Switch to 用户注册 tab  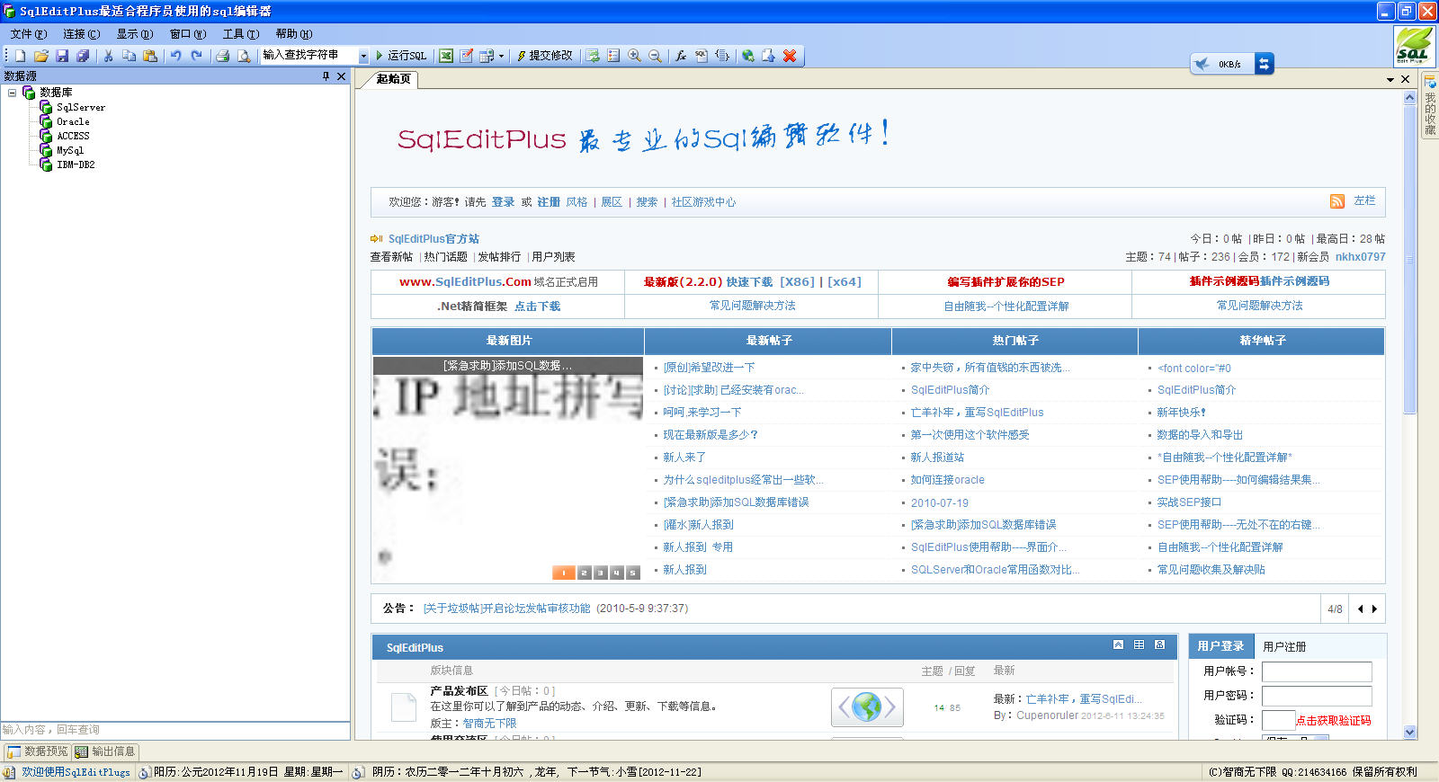point(1284,646)
